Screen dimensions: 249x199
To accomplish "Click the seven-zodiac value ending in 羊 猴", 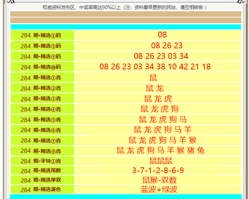I will (x=163, y=140).
